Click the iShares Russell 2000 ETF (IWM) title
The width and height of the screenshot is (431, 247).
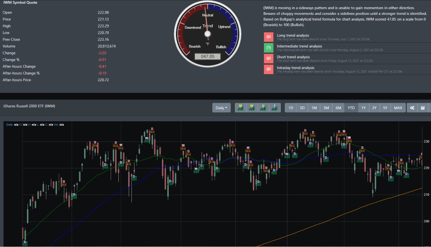[x=29, y=106]
